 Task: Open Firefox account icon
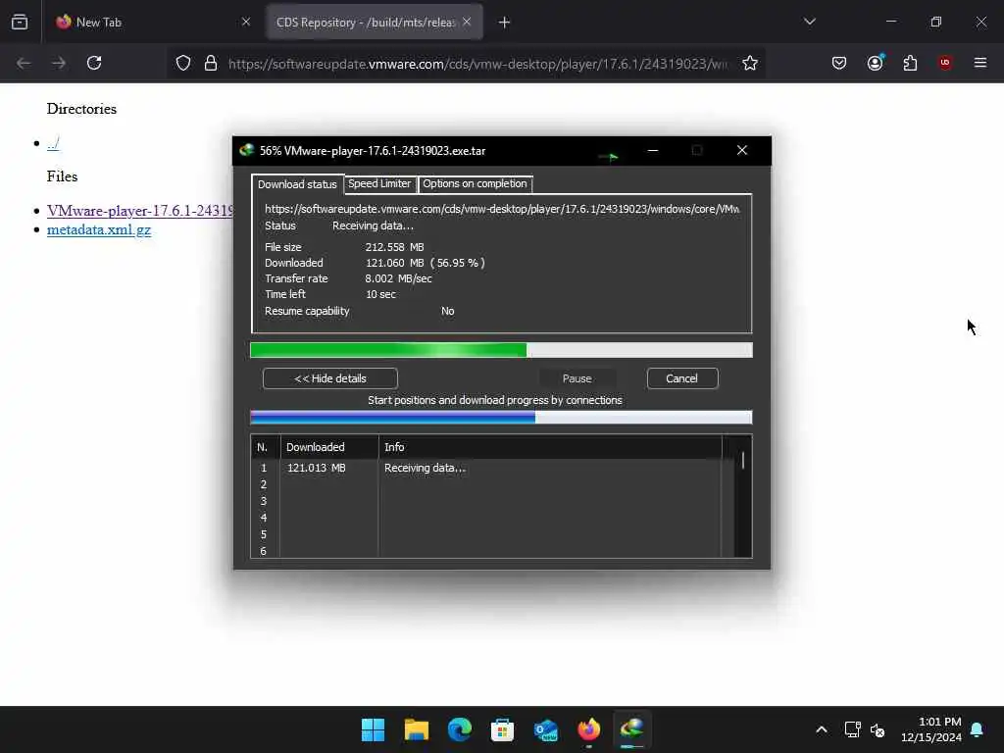click(876, 63)
